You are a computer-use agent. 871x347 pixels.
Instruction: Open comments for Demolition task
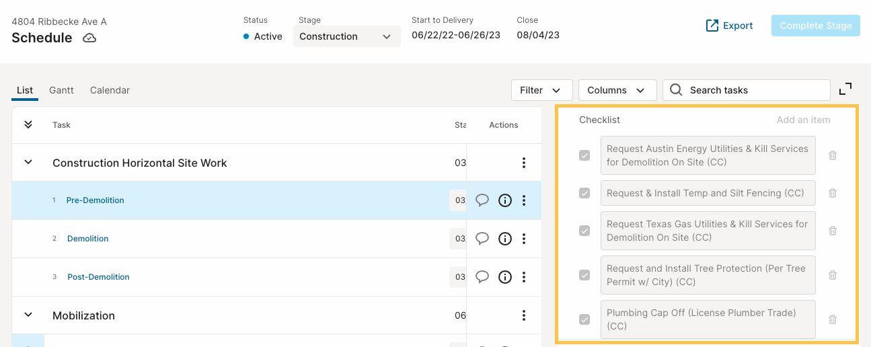[482, 239]
